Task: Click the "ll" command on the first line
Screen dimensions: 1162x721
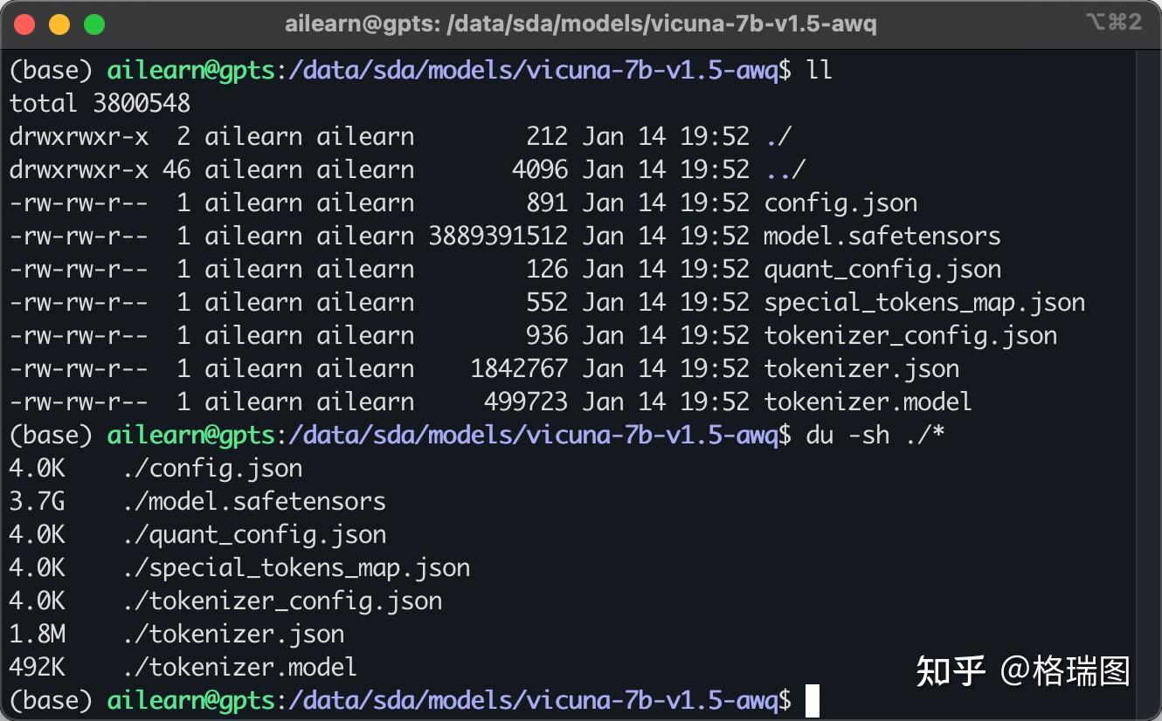Action: click(820, 70)
